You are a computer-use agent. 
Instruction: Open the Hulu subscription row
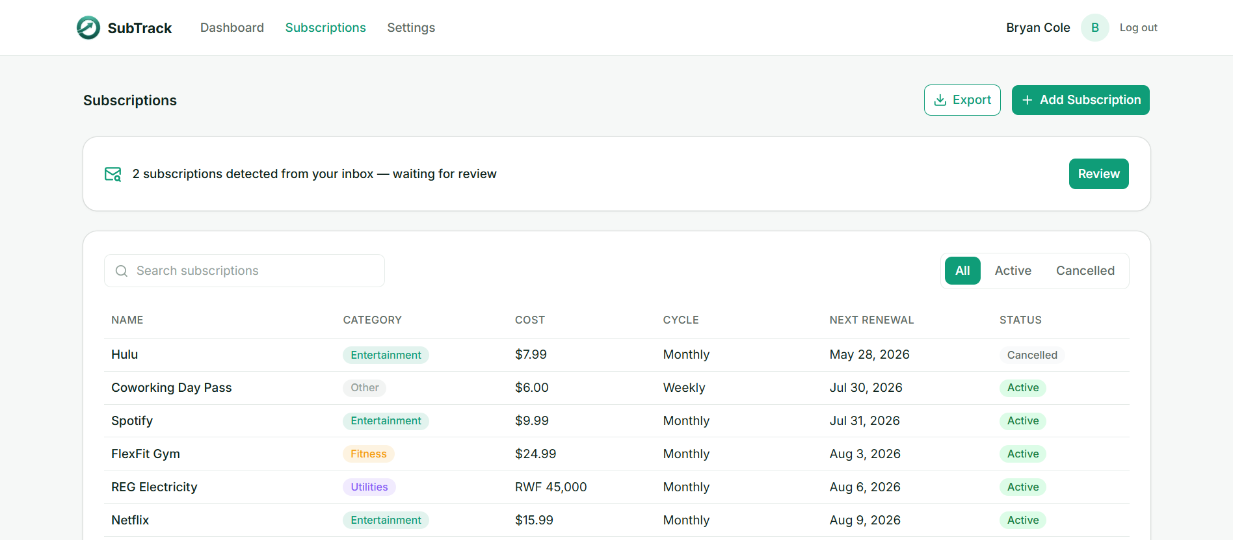tap(616, 355)
